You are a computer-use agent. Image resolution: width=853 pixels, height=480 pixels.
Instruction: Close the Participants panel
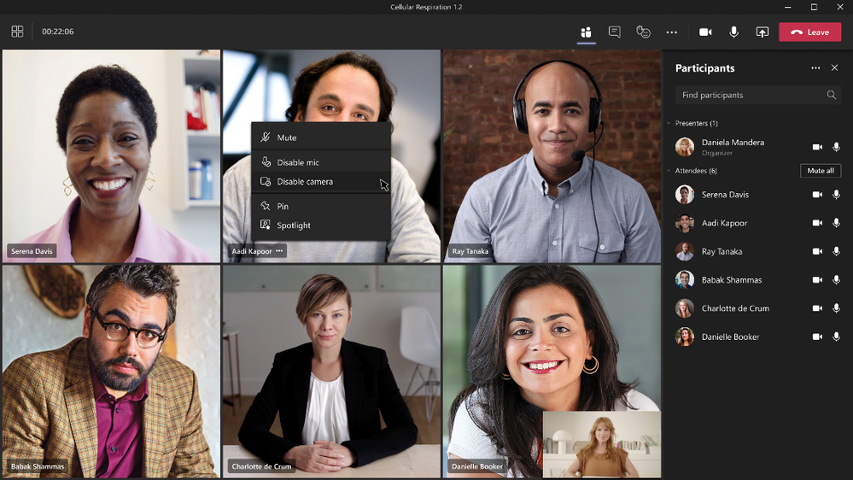834,68
